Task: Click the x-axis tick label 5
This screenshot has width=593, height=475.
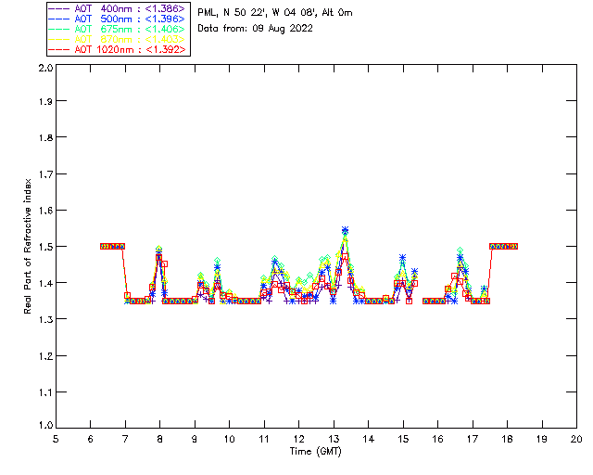Action: pyautogui.click(x=56, y=439)
